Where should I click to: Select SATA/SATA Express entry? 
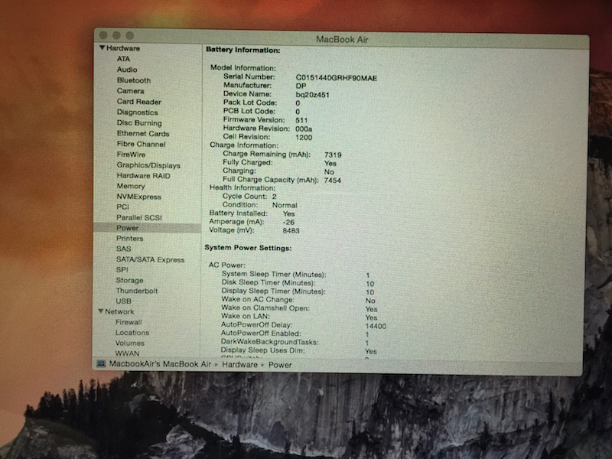150,259
